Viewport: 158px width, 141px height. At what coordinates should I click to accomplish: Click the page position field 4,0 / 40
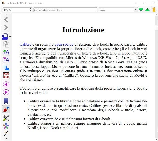(x=16, y=10)
